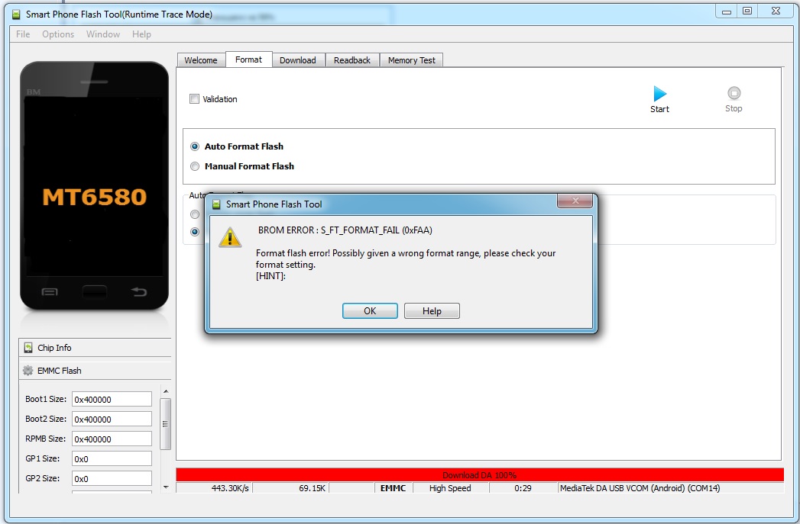The height and width of the screenshot is (524, 800).
Task: Switch to the Welcome tab
Action: [200, 60]
